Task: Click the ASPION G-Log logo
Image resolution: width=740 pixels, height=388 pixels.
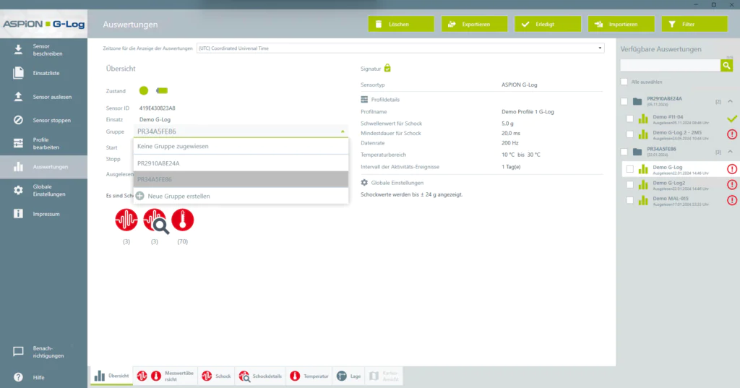Action: (43, 24)
